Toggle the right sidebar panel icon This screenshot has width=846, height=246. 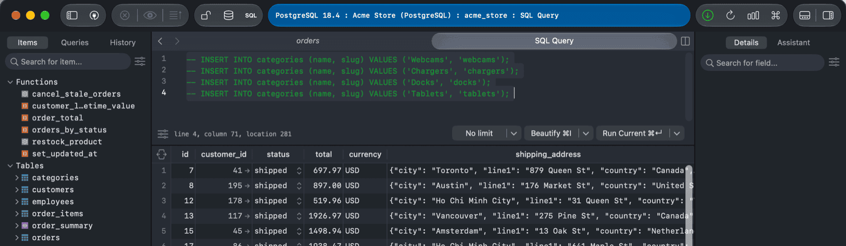pos(828,15)
